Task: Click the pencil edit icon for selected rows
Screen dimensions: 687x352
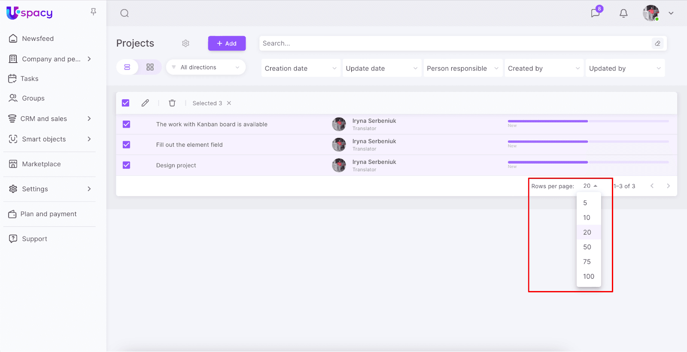Action: point(145,103)
